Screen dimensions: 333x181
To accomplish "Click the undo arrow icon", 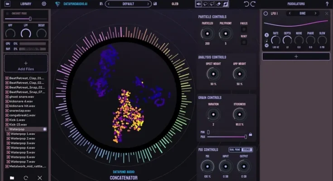I will point(246,4).
